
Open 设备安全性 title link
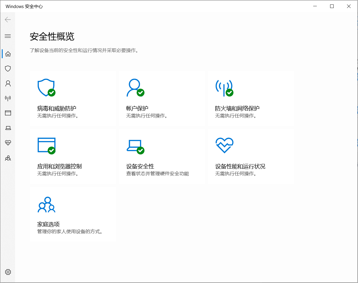(140, 166)
